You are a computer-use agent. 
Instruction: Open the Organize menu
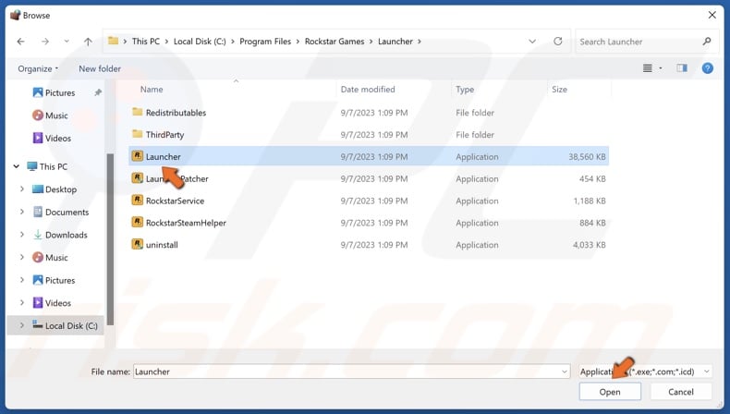pos(38,68)
